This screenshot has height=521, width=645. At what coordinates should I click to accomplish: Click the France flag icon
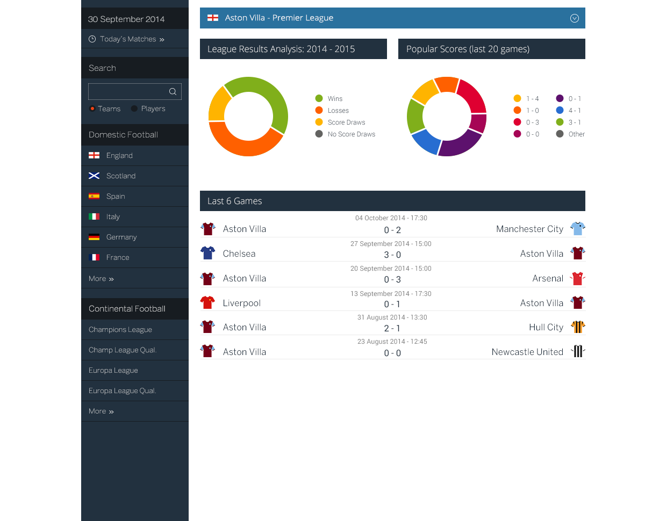94,257
